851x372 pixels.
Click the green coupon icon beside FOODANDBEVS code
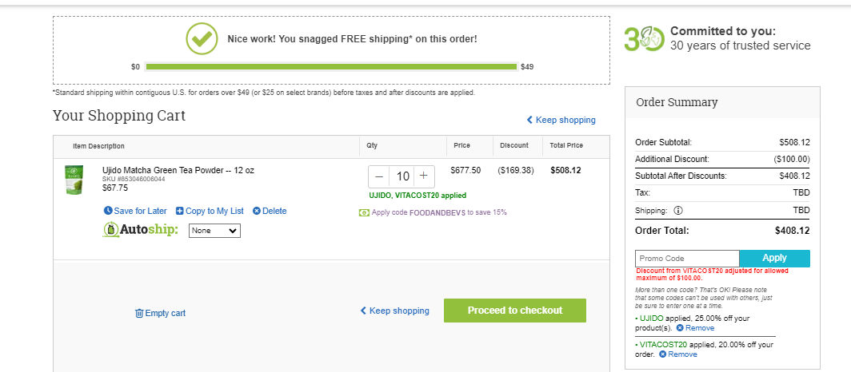click(364, 213)
